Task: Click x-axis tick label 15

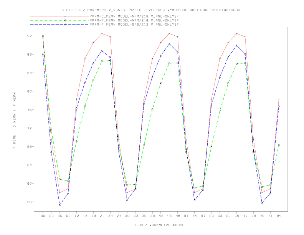Action: point(85,216)
